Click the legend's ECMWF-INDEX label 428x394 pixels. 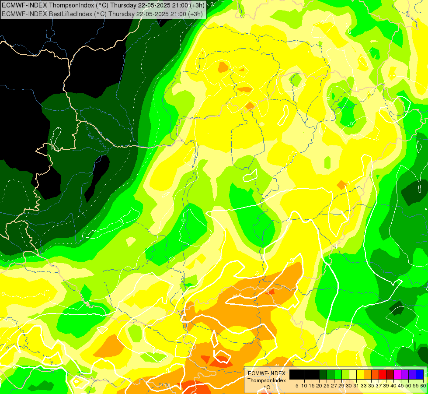tap(267, 373)
